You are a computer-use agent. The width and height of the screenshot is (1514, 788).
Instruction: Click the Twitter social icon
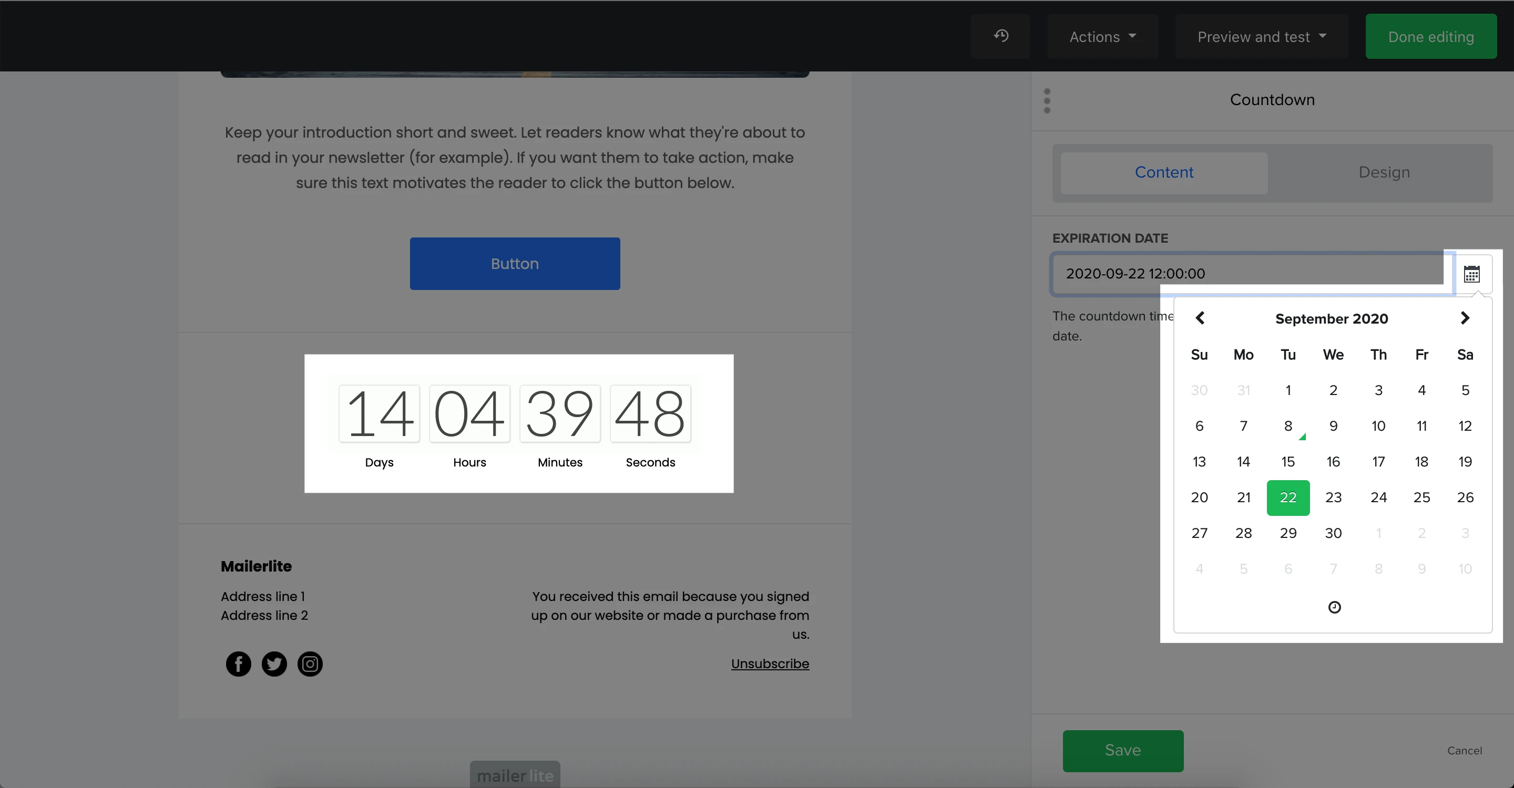click(274, 664)
